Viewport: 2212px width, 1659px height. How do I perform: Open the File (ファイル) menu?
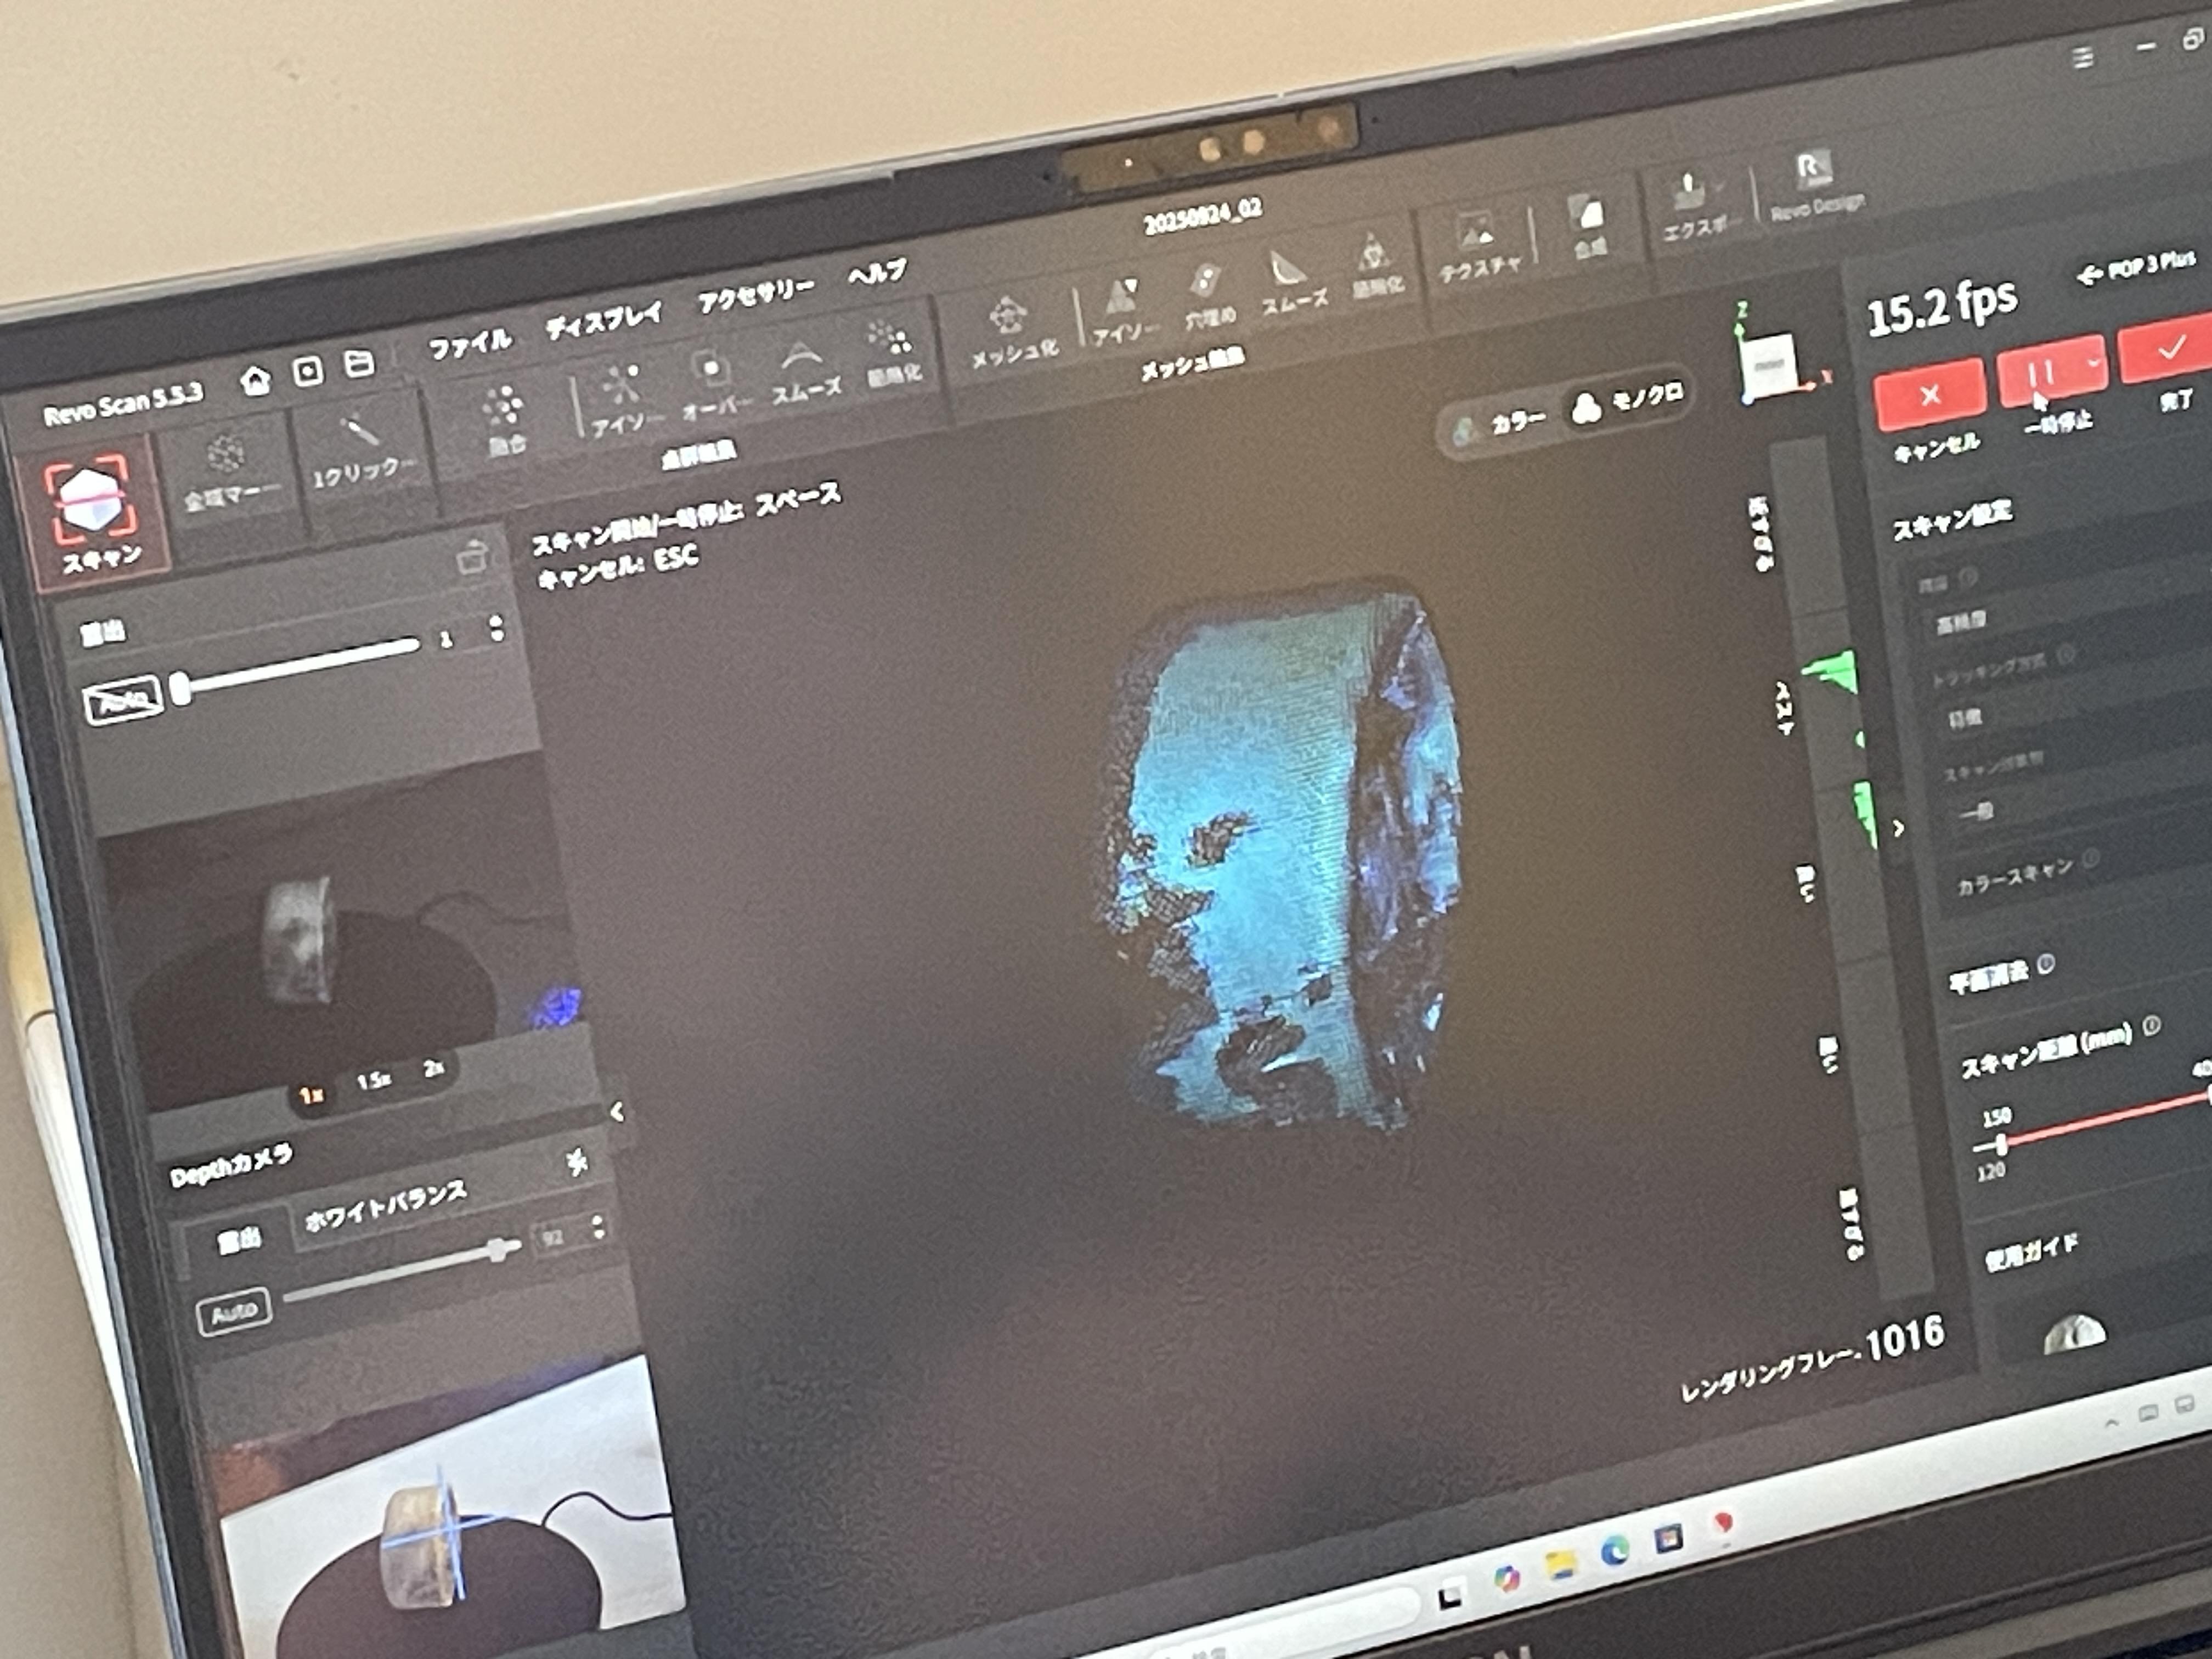pyautogui.click(x=470, y=345)
